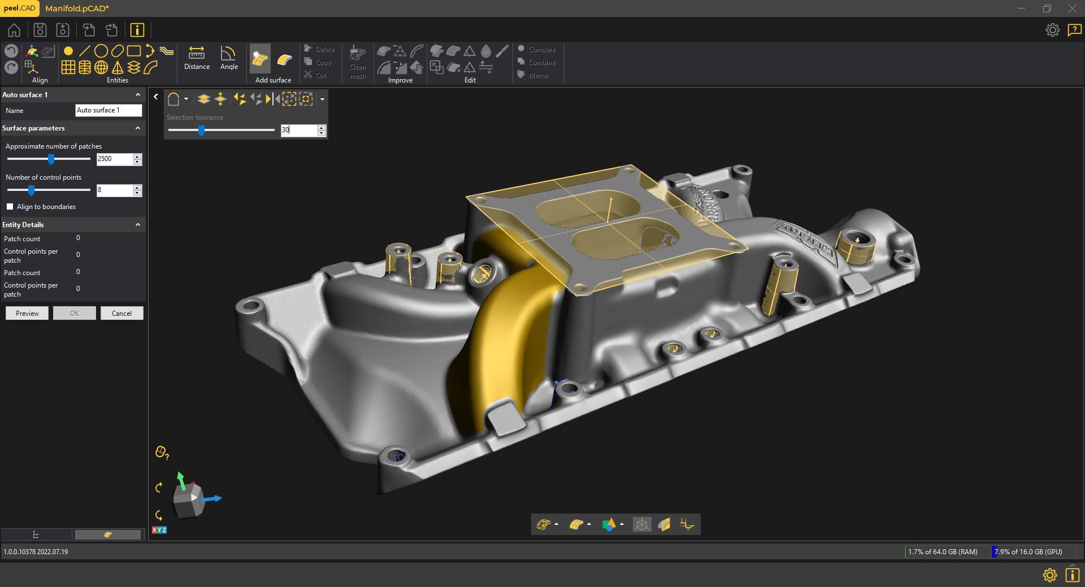Click the Selection tolerance slider handle

coord(201,131)
